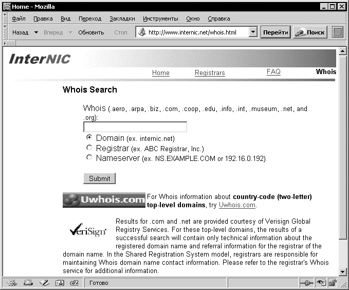349x290 pixels.
Task: Open the Правка menu
Action: [43, 19]
